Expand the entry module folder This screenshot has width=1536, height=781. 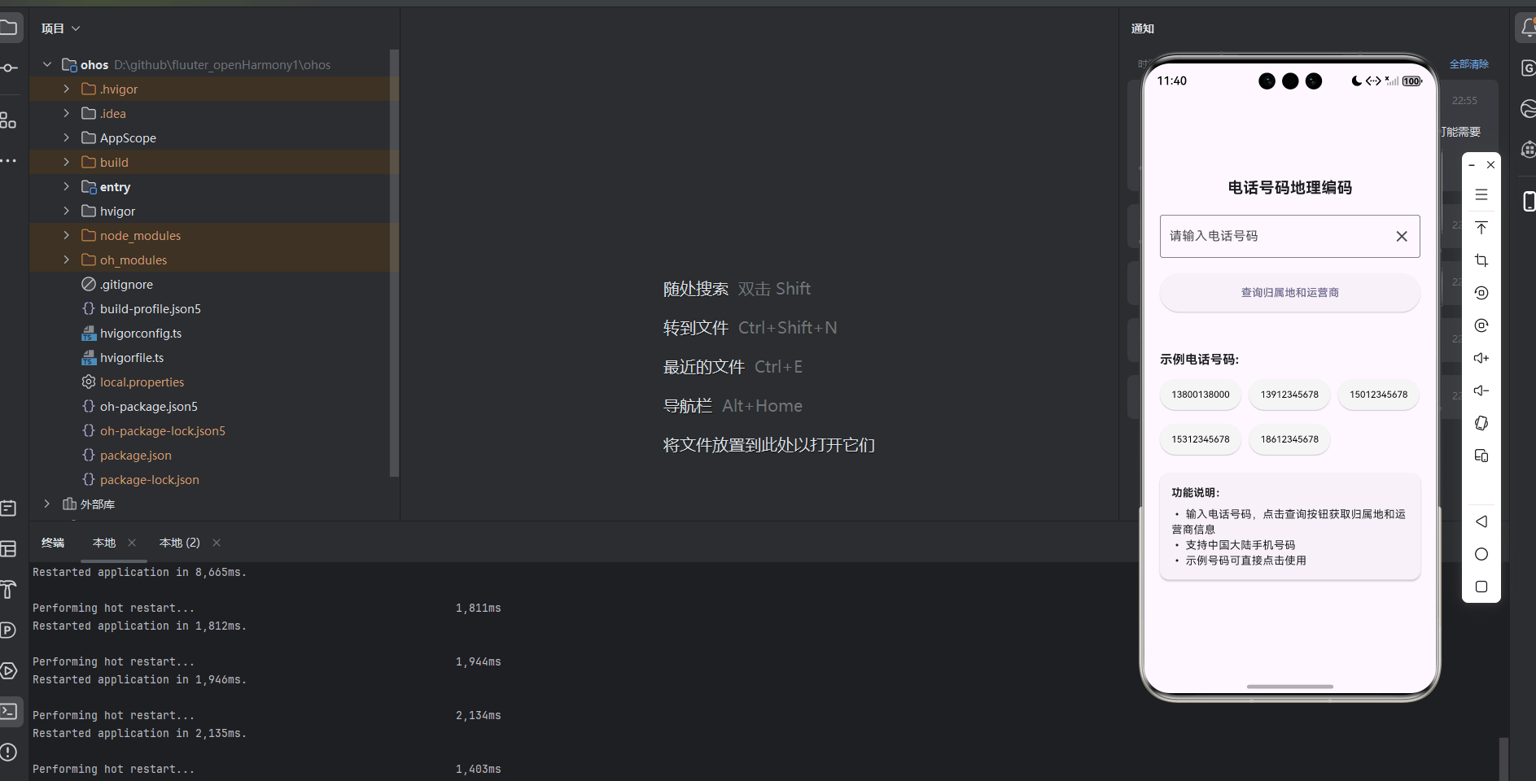(66, 186)
